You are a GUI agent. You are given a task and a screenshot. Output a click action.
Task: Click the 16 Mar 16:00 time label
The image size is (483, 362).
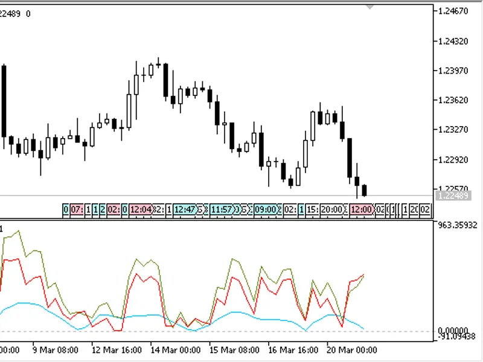coord(293,351)
